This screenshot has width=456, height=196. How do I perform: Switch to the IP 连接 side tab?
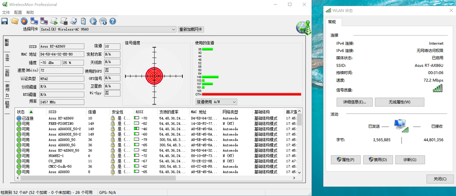pyautogui.click(x=7, y=90)
